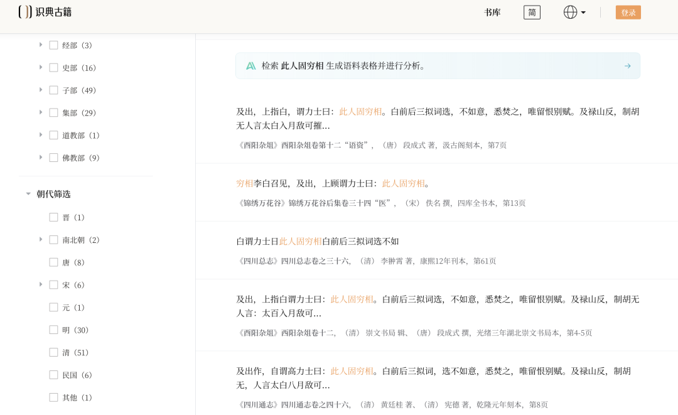Open the 书库 library menu
The width and height of the screenshot is (678, 415).
coord(492,12)
